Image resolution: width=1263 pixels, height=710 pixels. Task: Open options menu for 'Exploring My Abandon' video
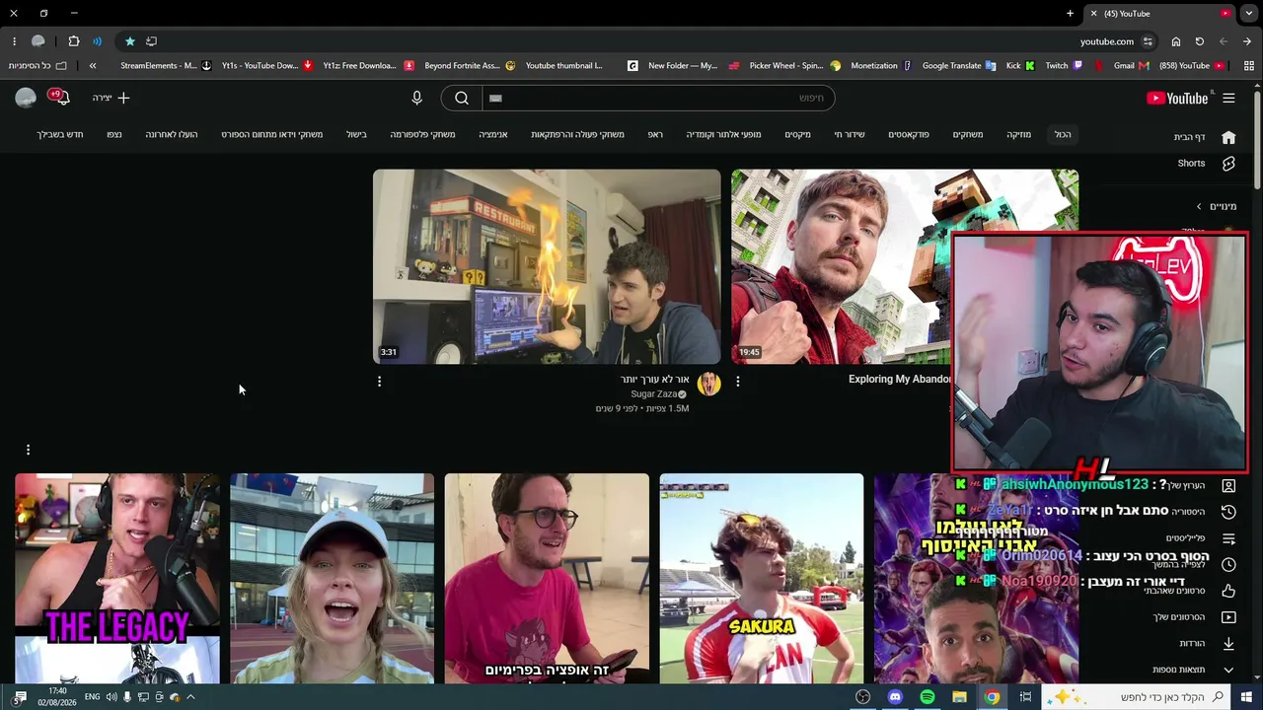[738, 382]
